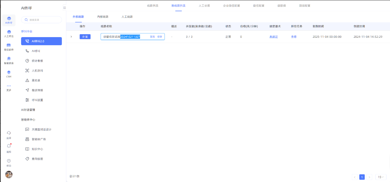This screenshot has height=182, width=390.
Task: Switch to the 线路列表 top tab
Action: (153, 6)
